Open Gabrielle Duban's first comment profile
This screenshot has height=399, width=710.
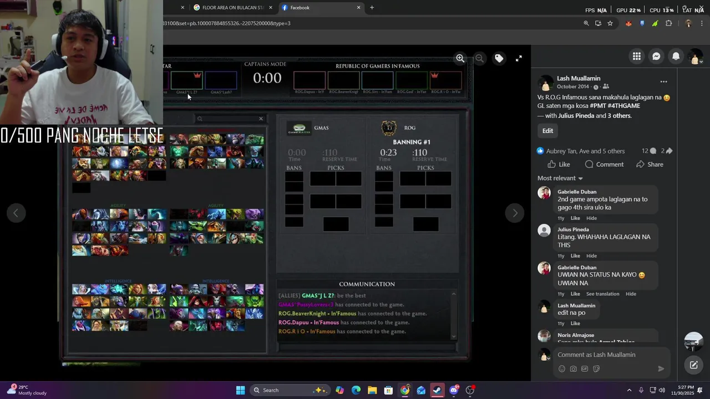[x=577, y=192]
